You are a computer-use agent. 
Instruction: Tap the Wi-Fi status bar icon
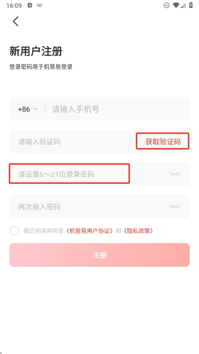(176, 5)
